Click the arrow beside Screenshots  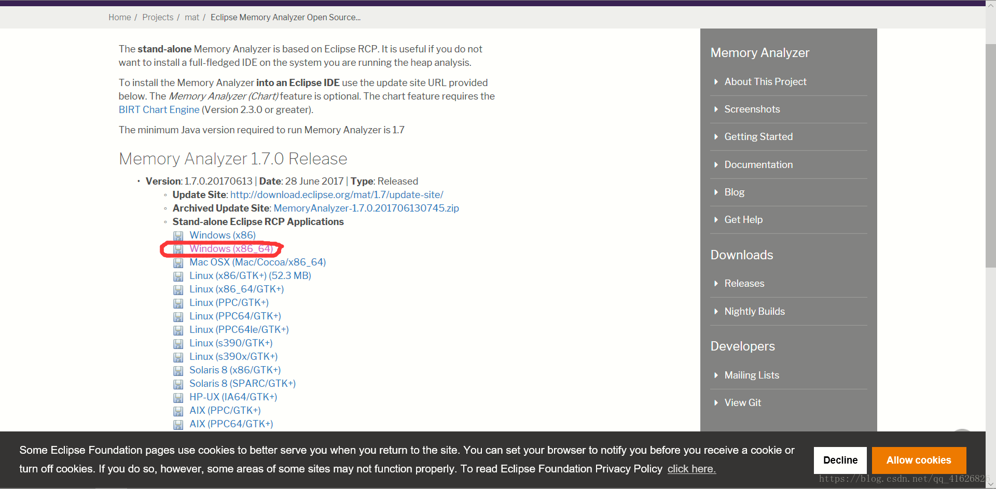(x=716, y=109)
